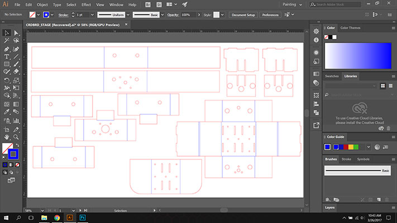Swap fill and stroke colors
This screenshot has height=223, width=397.
(x=17, y=146)
